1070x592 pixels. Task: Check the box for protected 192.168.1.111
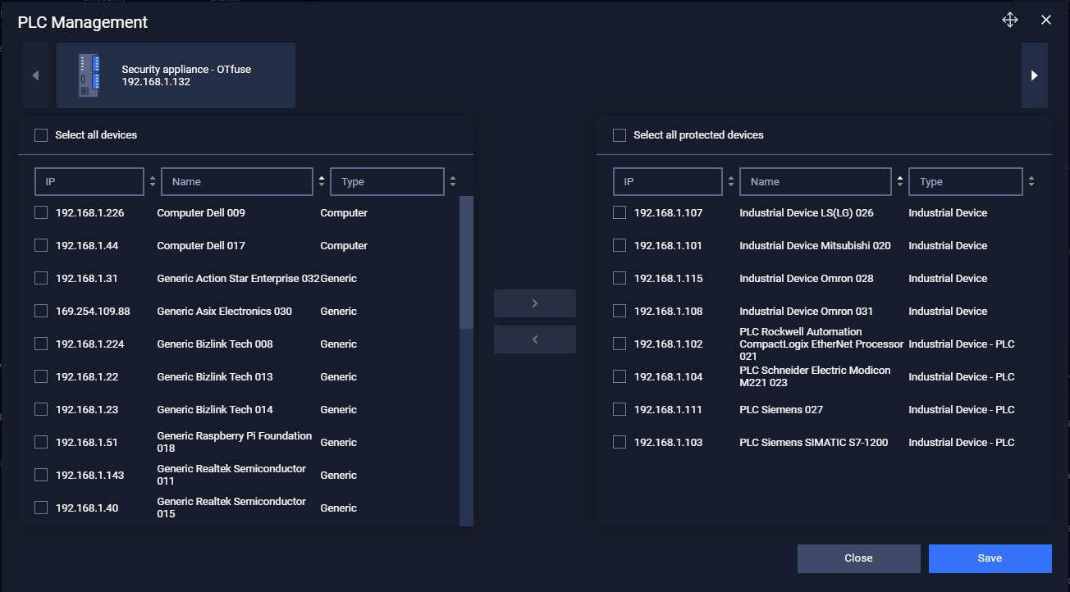pyautogui.click(x=620, y=409)
